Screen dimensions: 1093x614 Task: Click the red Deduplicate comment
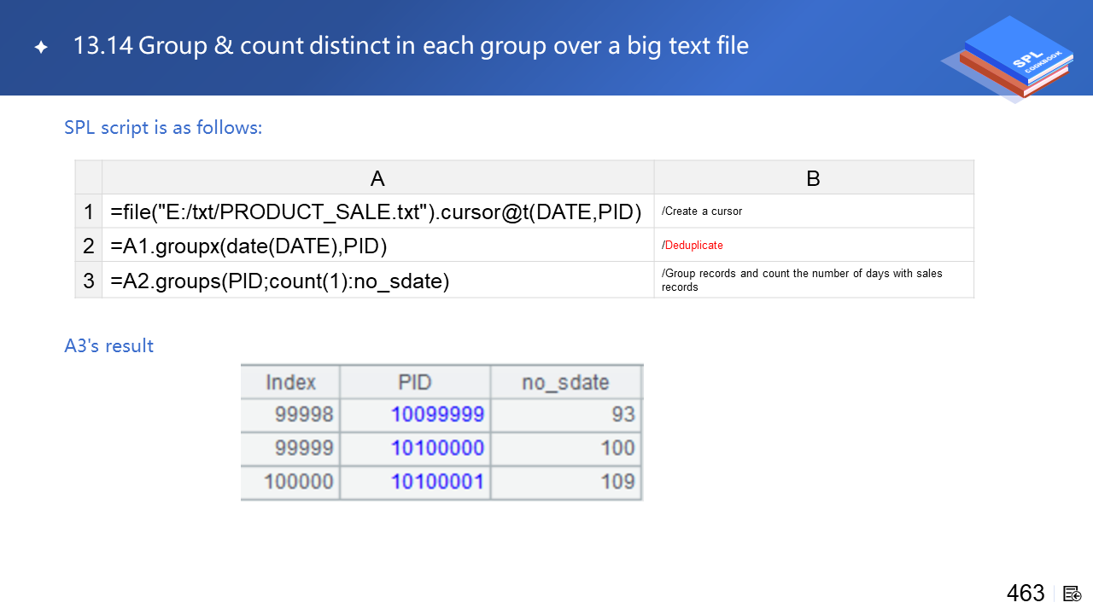click(x=693, y=246)
